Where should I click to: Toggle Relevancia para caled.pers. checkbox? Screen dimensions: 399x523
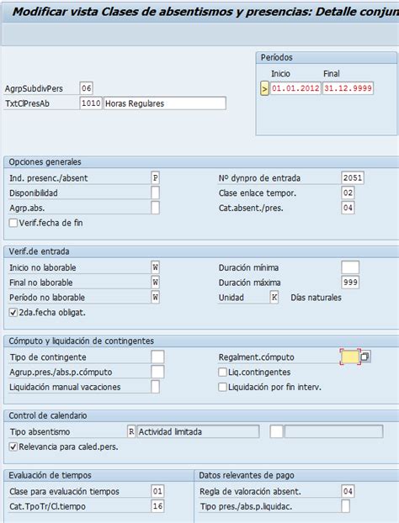point(13,446)
